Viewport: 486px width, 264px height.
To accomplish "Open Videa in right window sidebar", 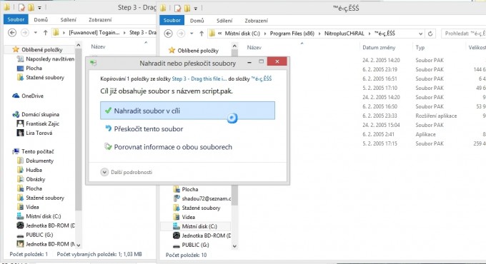I will (188, 218).
